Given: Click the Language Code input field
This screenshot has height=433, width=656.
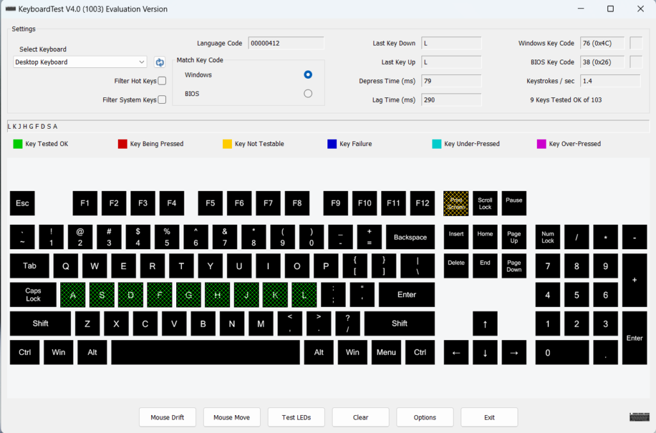Looking at the screenshot, I should tap(286, 43).
